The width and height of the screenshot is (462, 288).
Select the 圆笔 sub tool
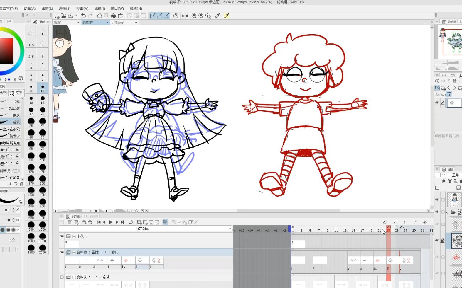(11, 115)
